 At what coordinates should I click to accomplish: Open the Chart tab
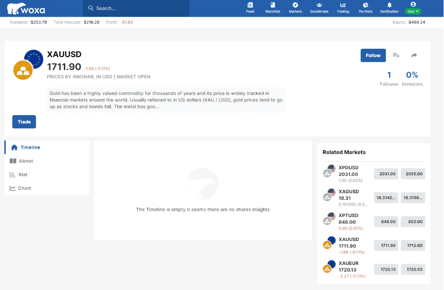coord(24,188)
